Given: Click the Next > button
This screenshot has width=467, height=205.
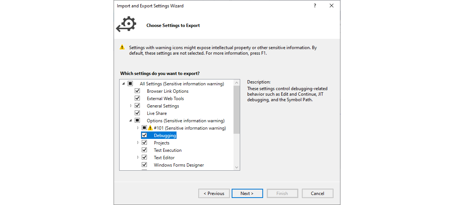Looking at the screenshot, I should [247, 193].
